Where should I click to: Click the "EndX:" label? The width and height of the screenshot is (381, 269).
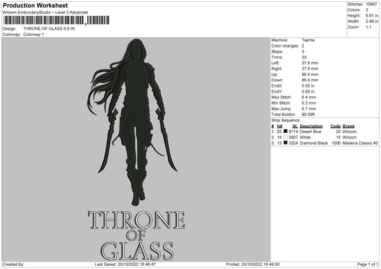pos(277,86)
